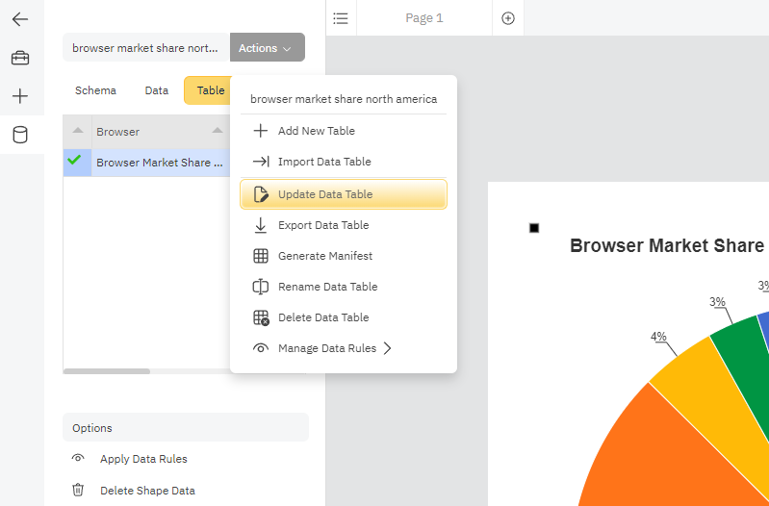Open the Actions dropdown

[x=267, y=48]
